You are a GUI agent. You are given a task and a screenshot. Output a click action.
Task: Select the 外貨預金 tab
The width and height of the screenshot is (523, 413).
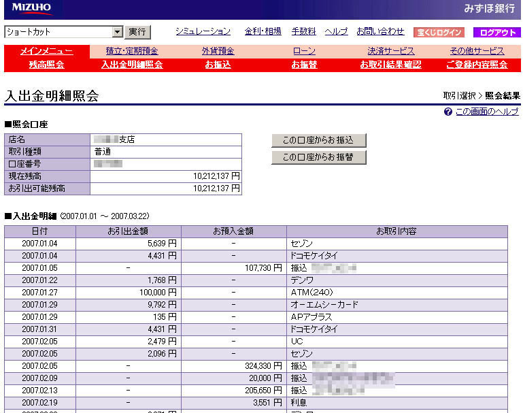[218, 51]
